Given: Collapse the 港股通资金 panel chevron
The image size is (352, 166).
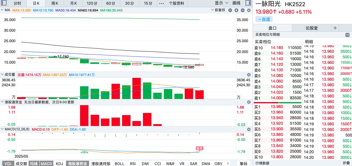Looking at the screenshot, I should point(2,102).
